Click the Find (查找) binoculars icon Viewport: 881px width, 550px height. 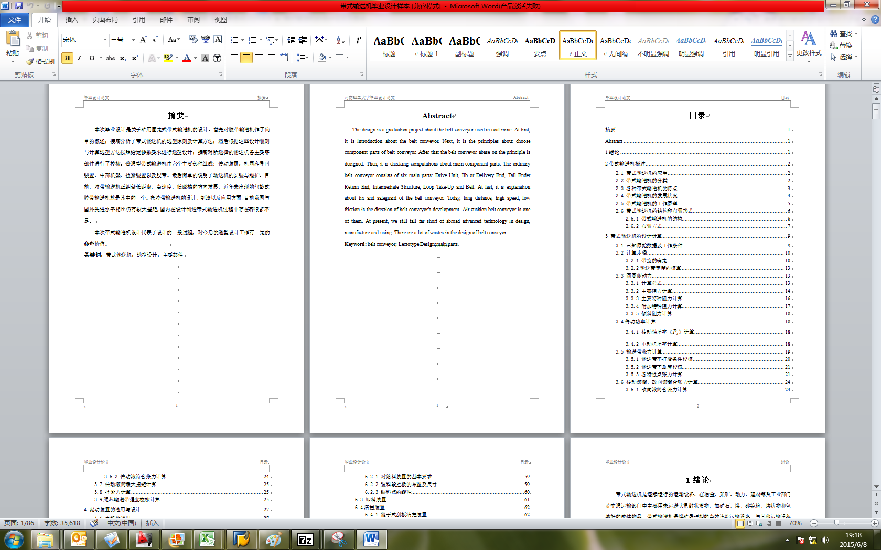coord(834,34)
